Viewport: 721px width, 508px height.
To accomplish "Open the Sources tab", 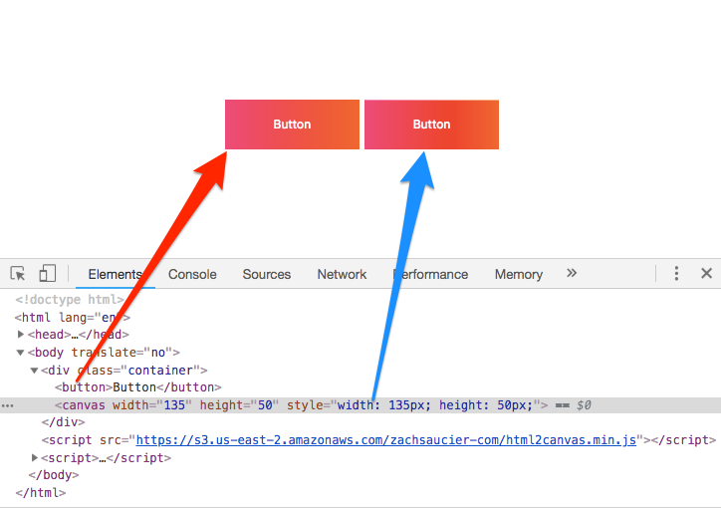I will coord(267,274).
